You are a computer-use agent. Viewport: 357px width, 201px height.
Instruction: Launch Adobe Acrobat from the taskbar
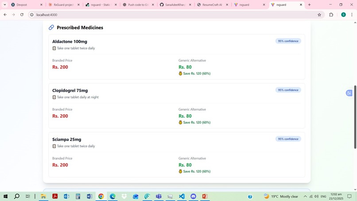55,196
